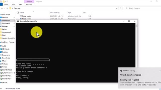Open the Music folder
This screenshot has width=161, height=90.
(4, 61)
